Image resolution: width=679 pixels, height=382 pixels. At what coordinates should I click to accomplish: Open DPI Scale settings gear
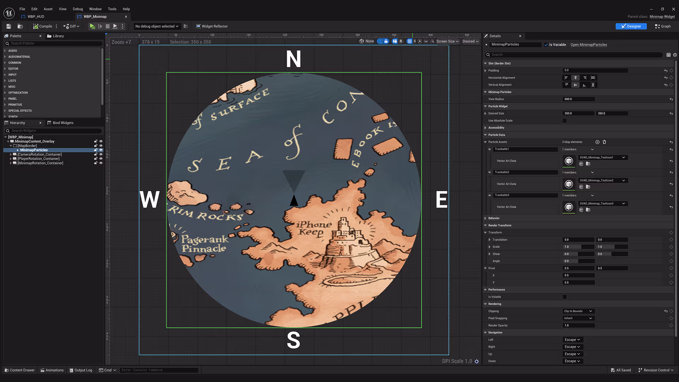[477, 361]
